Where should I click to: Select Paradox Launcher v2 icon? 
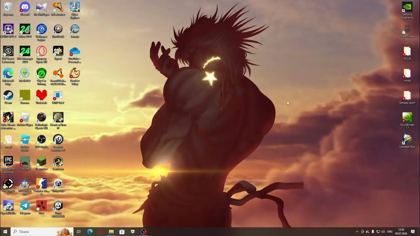[58, 143]
